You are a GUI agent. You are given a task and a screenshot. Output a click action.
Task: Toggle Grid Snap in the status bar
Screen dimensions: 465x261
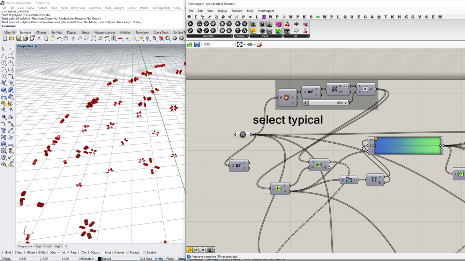coord(146,259)
